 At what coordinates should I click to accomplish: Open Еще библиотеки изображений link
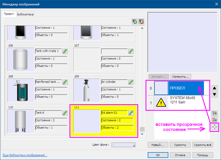[x=25, y=155]
